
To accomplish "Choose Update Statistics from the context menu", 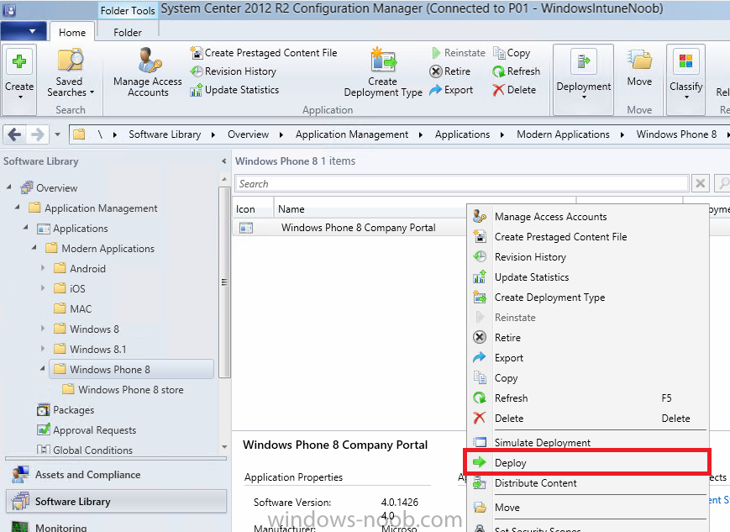I will click(587, 277).
